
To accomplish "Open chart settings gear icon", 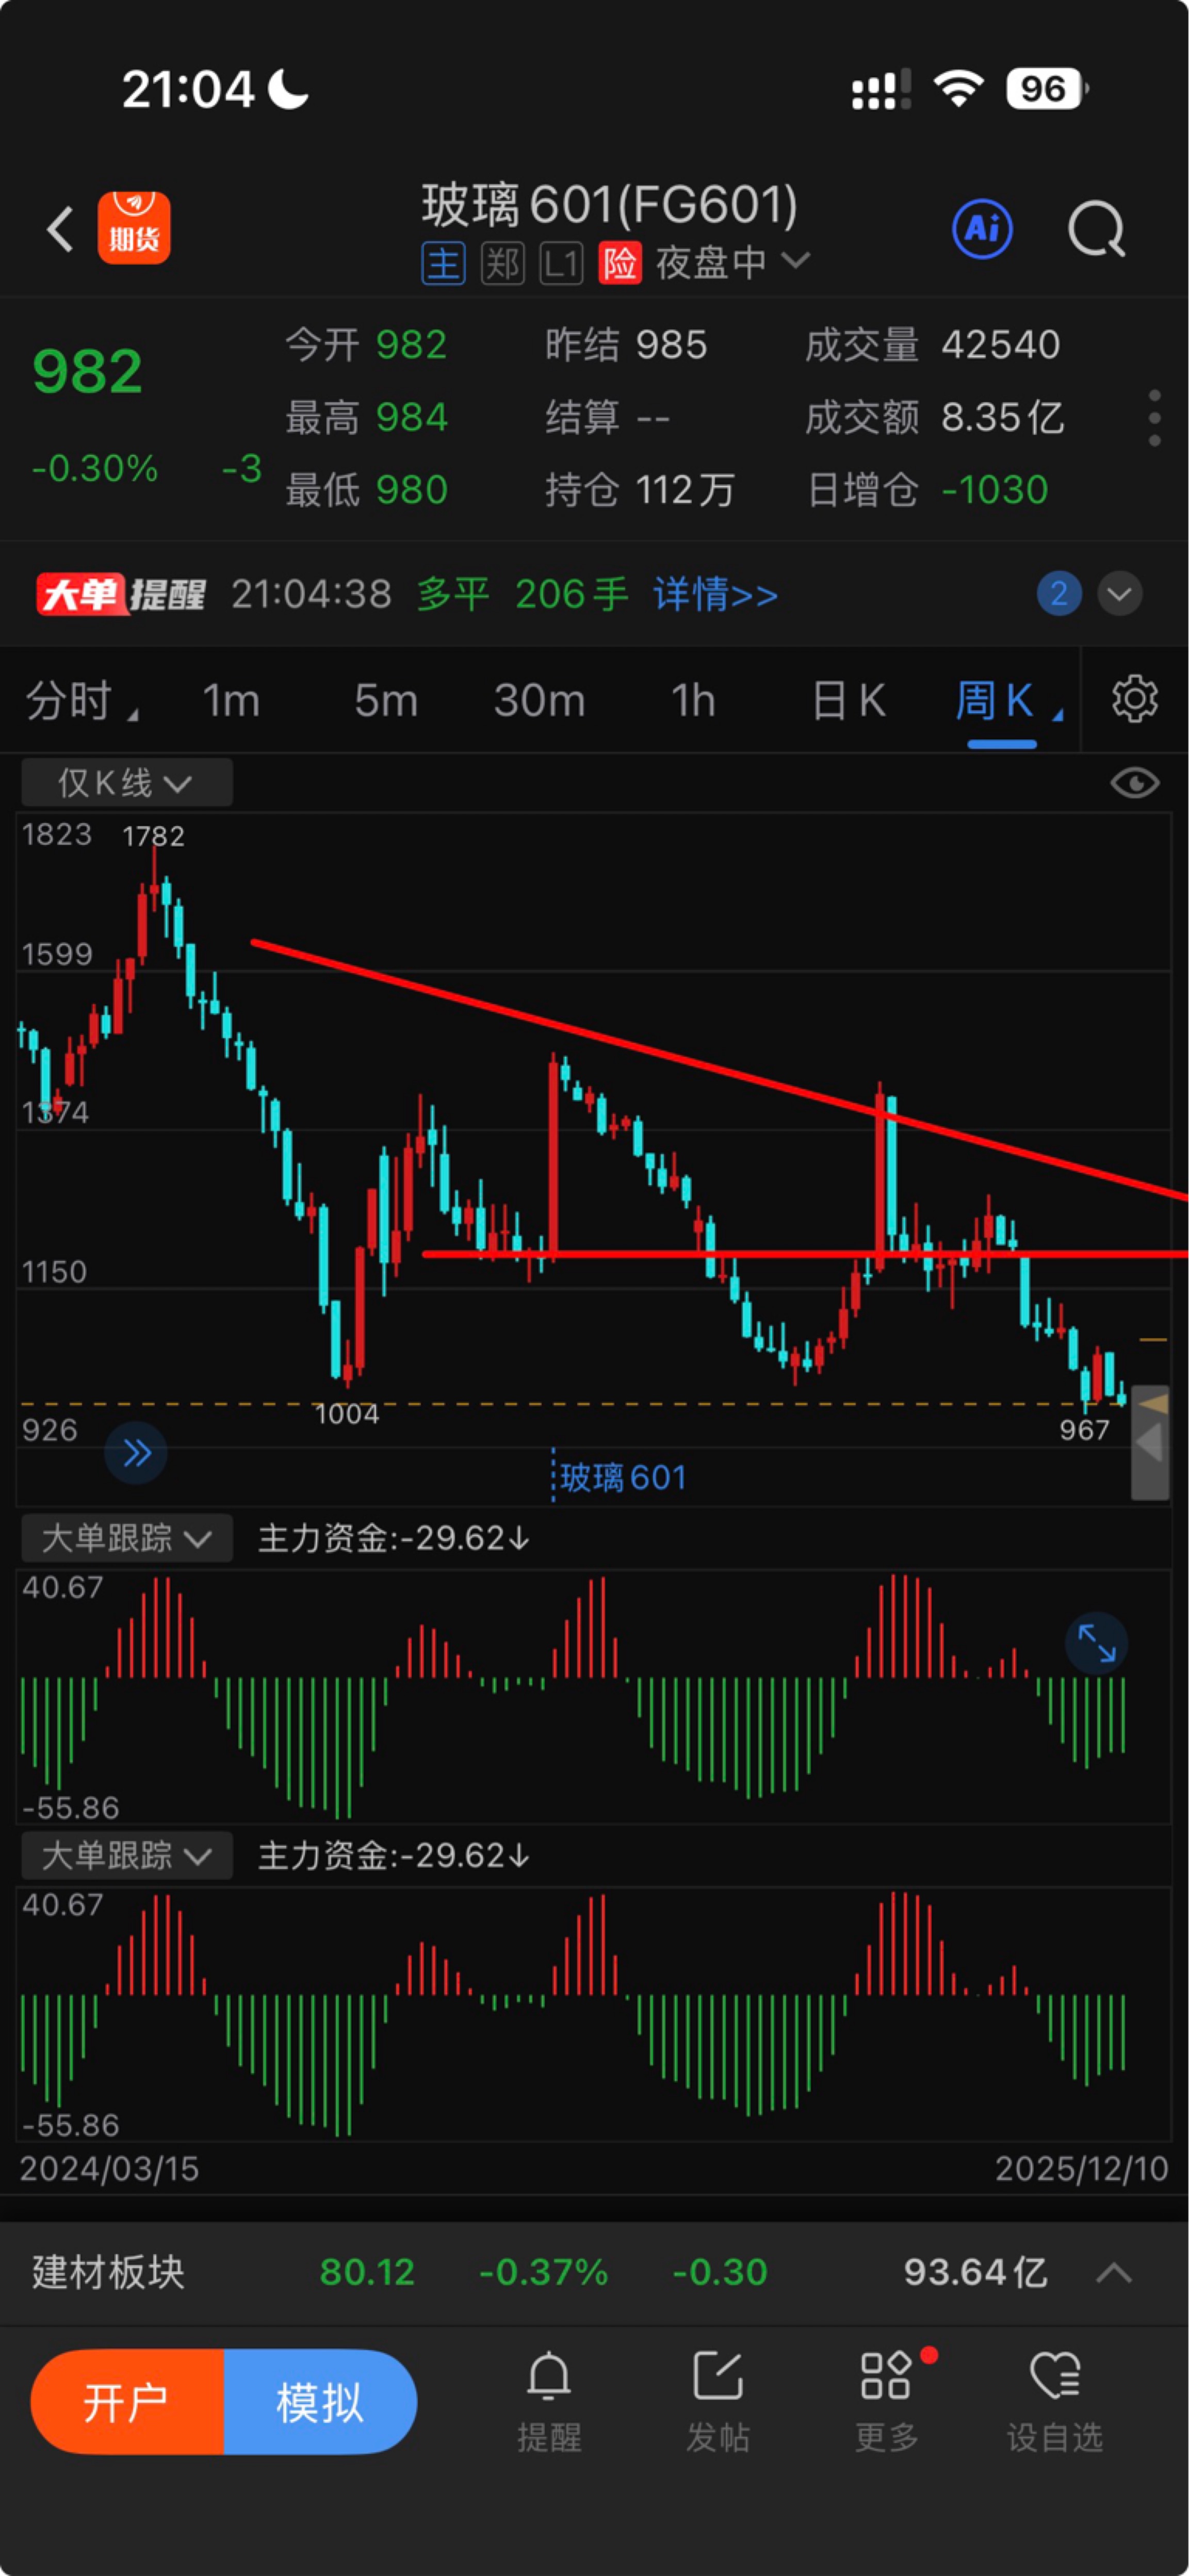I will point(1135,699).
